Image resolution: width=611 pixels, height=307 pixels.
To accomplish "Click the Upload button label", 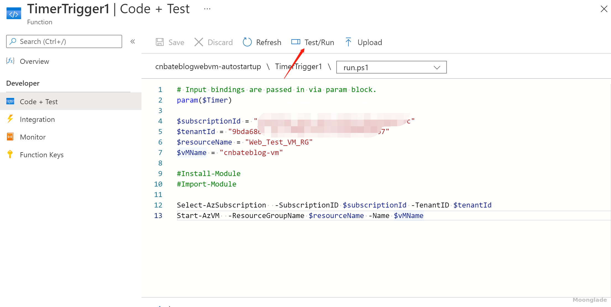I will (370, 42).
